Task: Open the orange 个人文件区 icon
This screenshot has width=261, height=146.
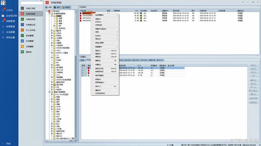Action: [22, 30]
